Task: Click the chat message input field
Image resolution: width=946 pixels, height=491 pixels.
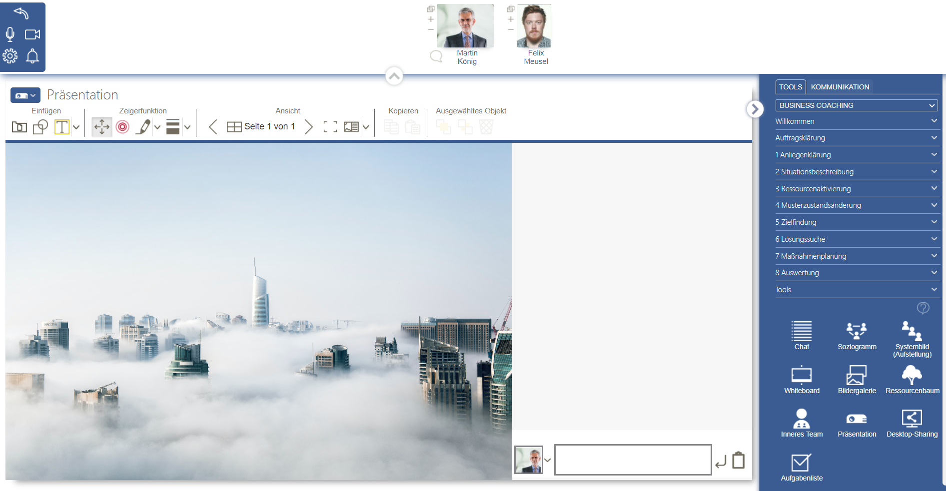Action: pos(633,460)
